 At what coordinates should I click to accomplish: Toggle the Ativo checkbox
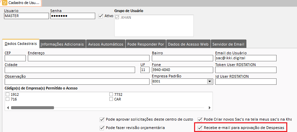pyautogui.click(x=100, y=16)
